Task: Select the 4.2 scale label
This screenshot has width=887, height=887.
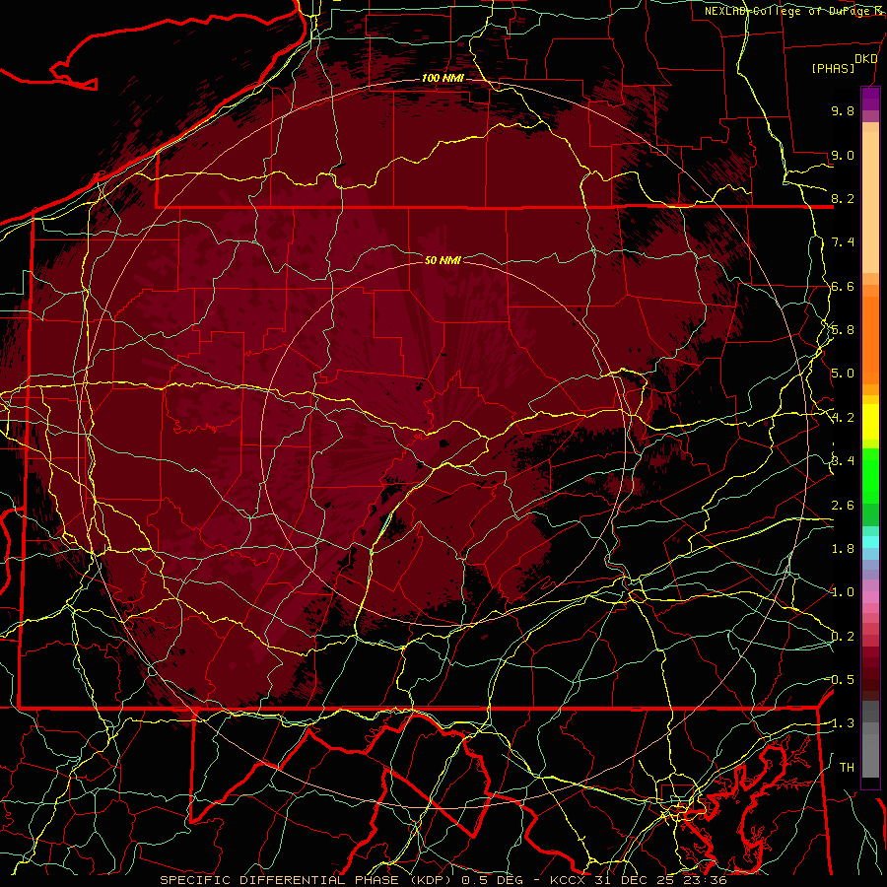Action: [843, 418]
